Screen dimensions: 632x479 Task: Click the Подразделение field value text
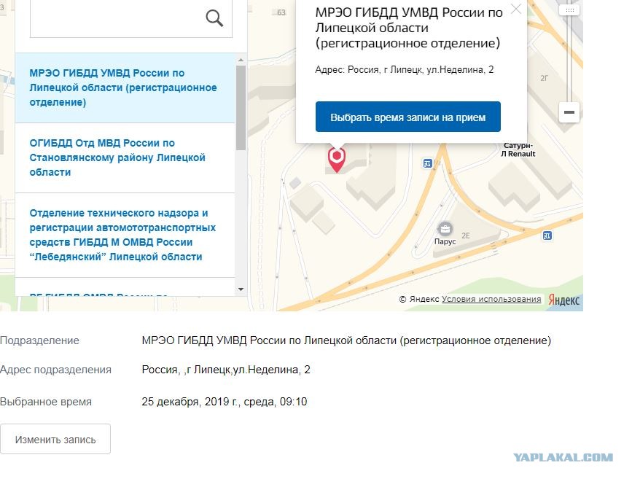[346, 340]
